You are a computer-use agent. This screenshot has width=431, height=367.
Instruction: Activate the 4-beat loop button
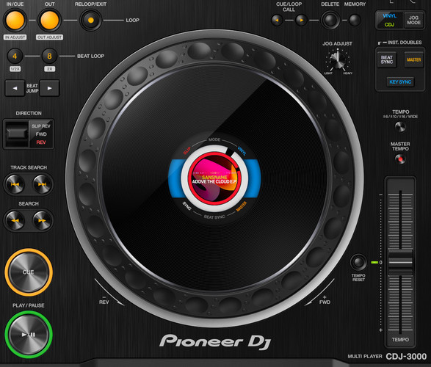pyautogui.click(x=15, y=56)
